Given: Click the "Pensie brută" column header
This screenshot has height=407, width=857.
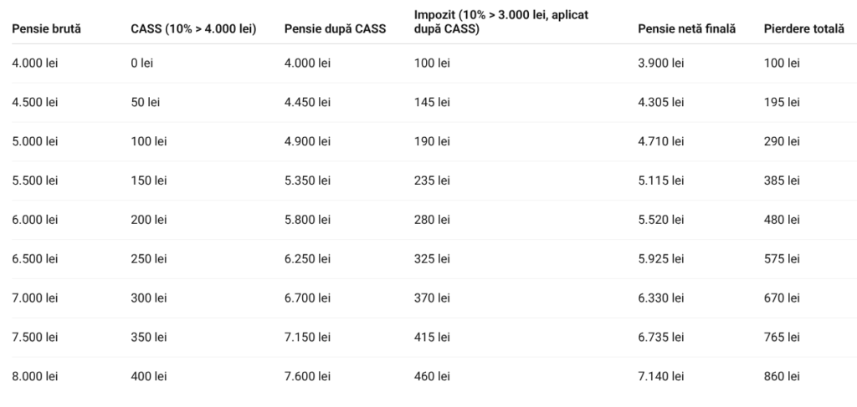Looking at the screenshot, I should click(46, 29).
